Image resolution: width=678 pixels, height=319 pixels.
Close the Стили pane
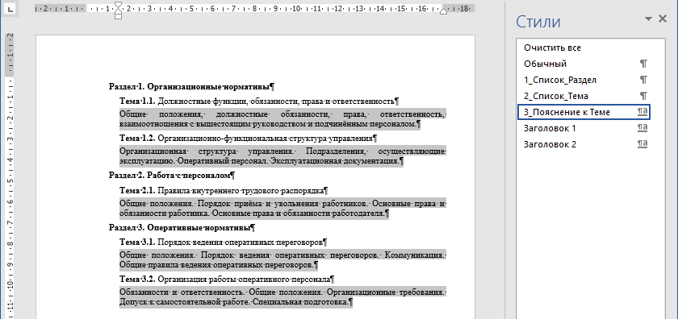(x=663, y=19)
